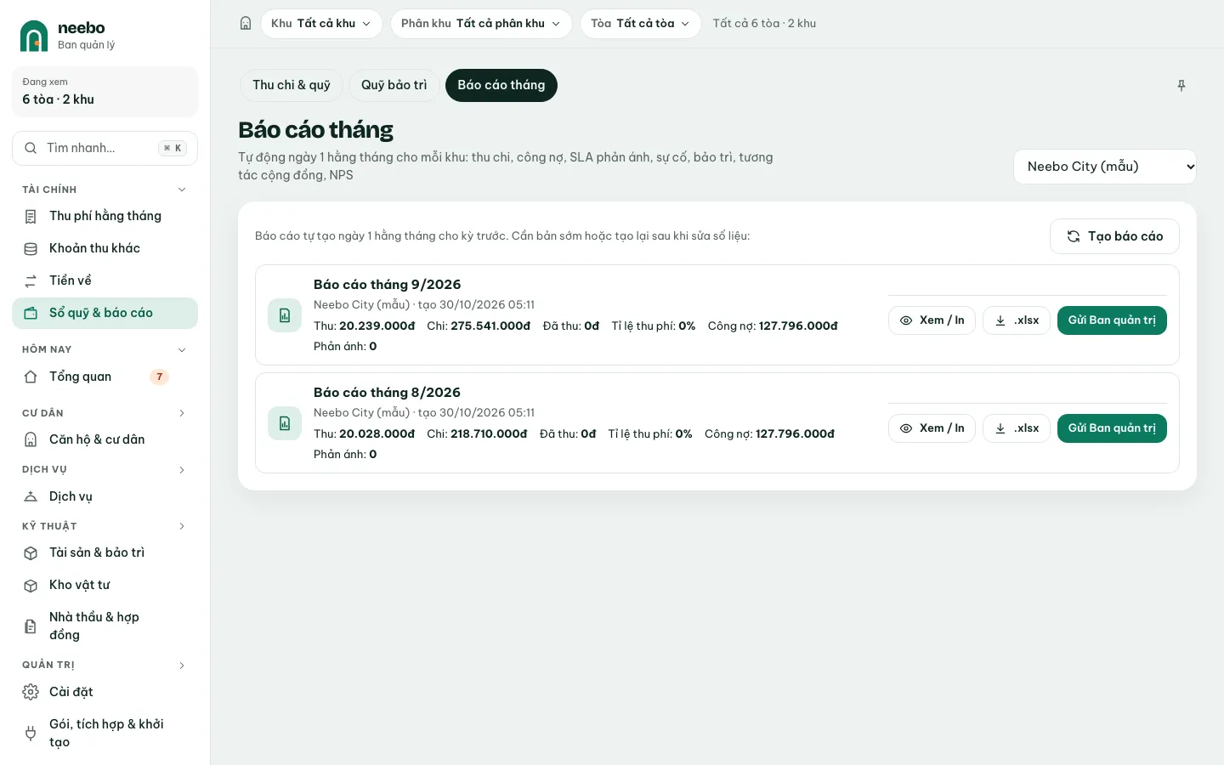Click Xem / In for report 9/2026
Viewport: 1224px width, 765px height.
932,320
